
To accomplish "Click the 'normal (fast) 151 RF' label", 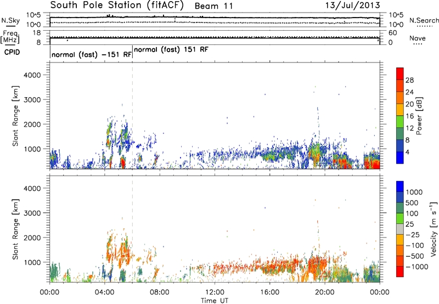I will [x=171, y=49].
